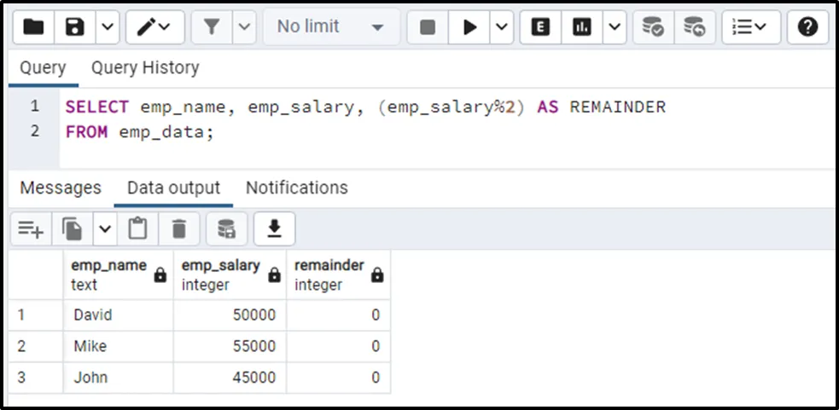Open the Notifications tab

click(x=296, y=188)
